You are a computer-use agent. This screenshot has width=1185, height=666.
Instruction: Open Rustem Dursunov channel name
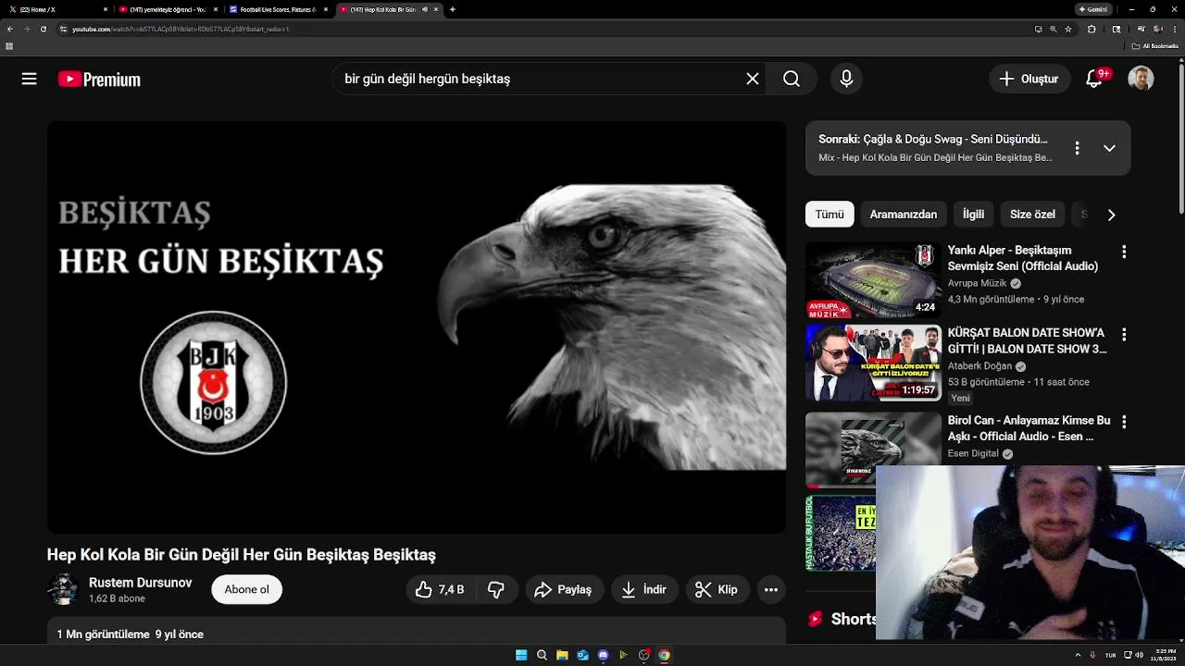pos(141,583)
